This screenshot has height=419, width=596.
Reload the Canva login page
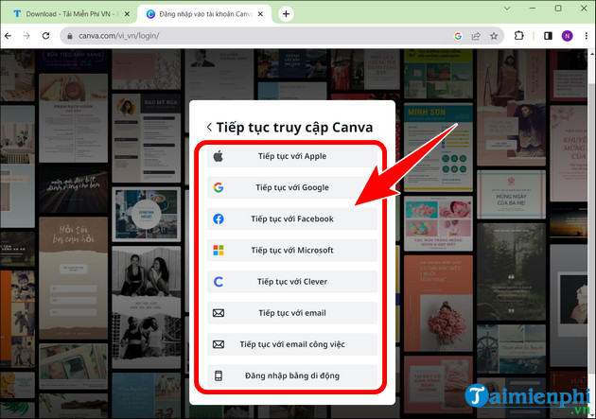coord(46,36)
